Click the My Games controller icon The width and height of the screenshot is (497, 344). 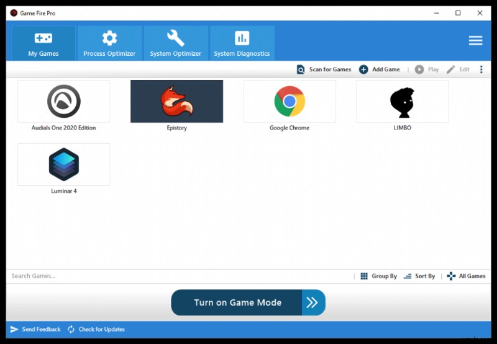(x=43, y=38)
